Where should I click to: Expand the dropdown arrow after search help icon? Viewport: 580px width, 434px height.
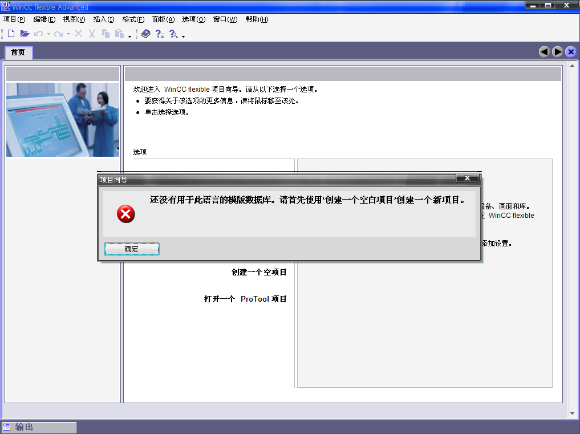(x=183, y=36)
